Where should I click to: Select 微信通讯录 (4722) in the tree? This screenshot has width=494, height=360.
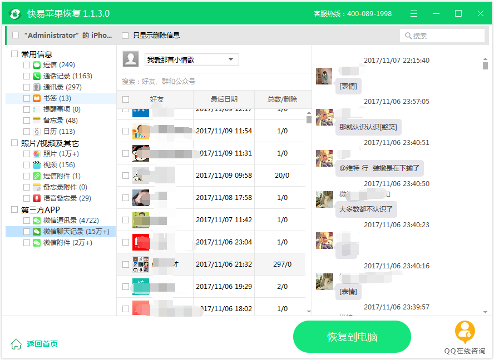pyautogui.click(x=71, y=221)
